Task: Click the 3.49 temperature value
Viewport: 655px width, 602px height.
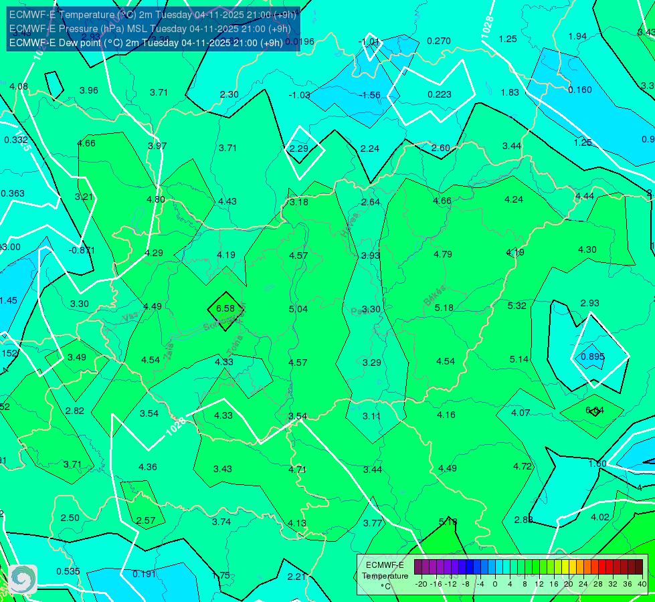Action: [x=77, y=357]
